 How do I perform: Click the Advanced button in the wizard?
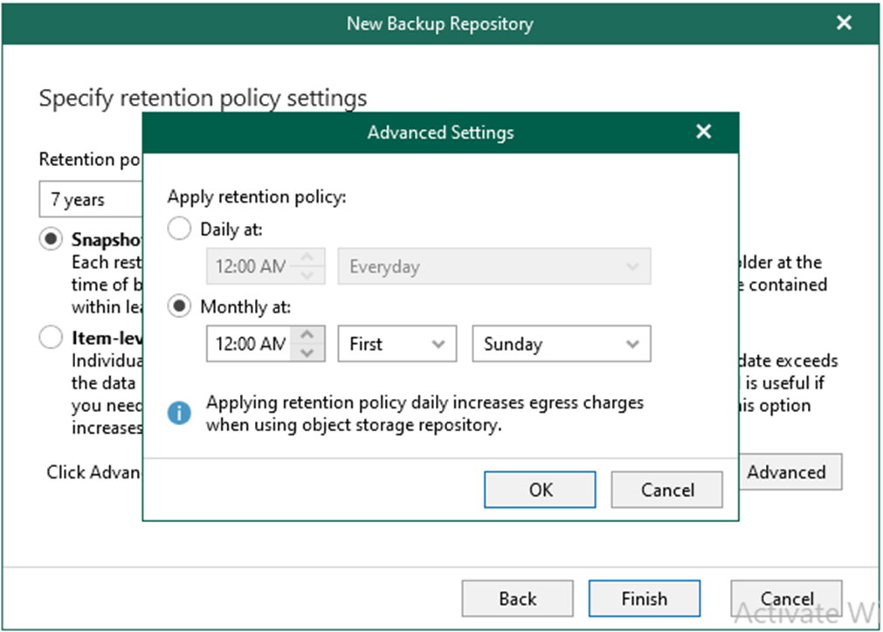click(790, 472)
